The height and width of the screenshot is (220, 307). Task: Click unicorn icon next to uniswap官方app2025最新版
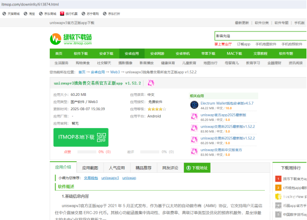point(194,116)
